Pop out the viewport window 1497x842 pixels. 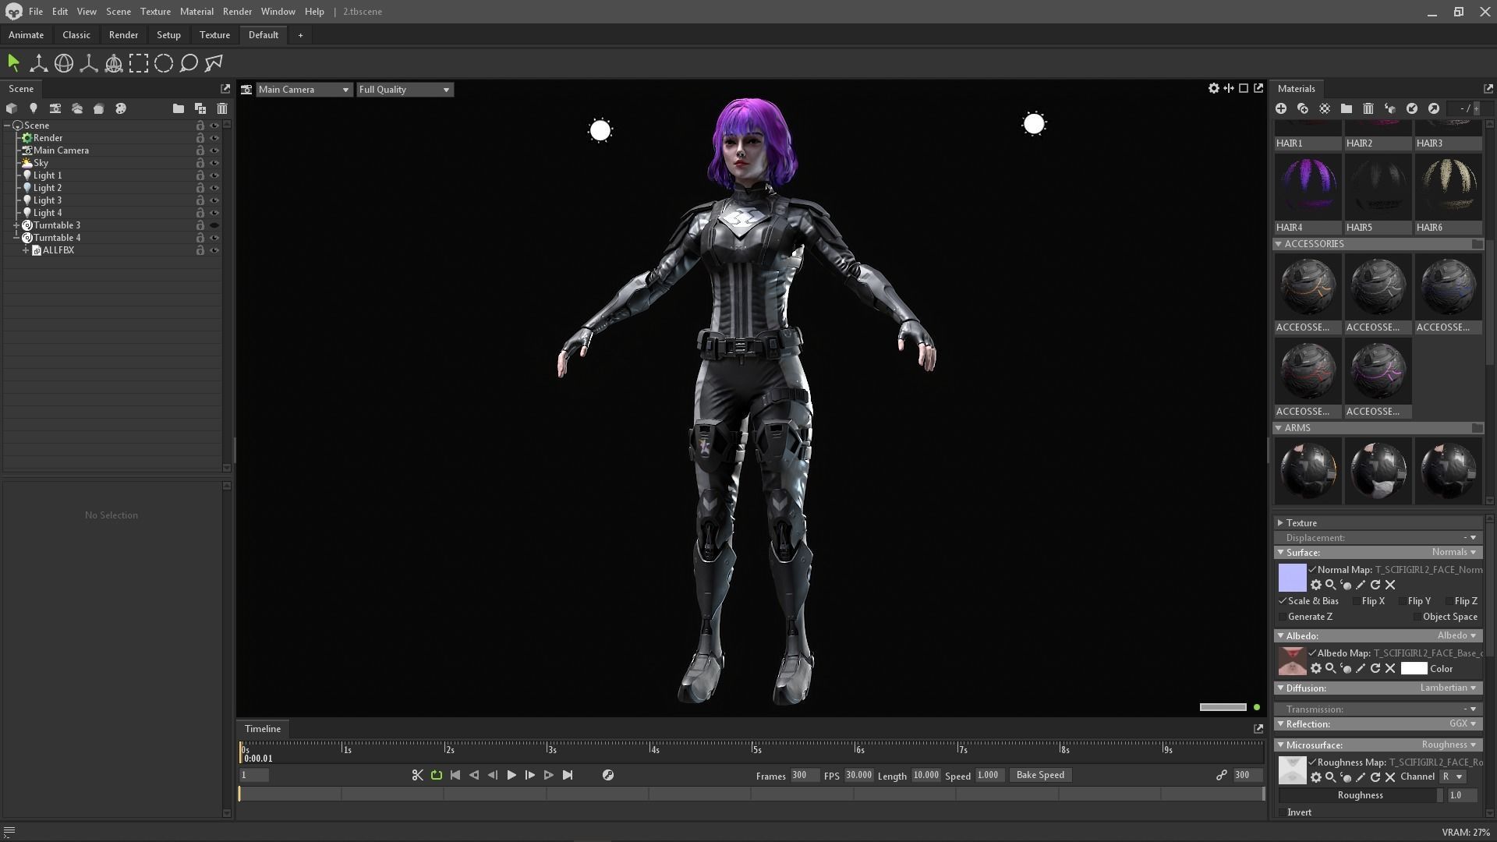coord(1258,88)
